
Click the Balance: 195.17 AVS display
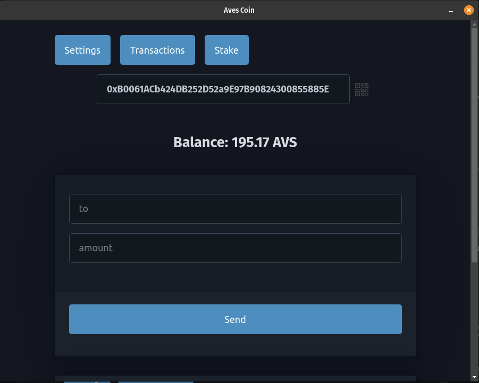click(x=234, y=142)
